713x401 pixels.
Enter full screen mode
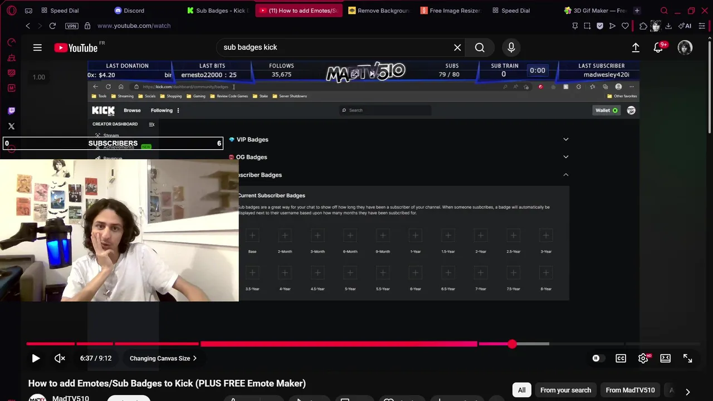[687, 359]
